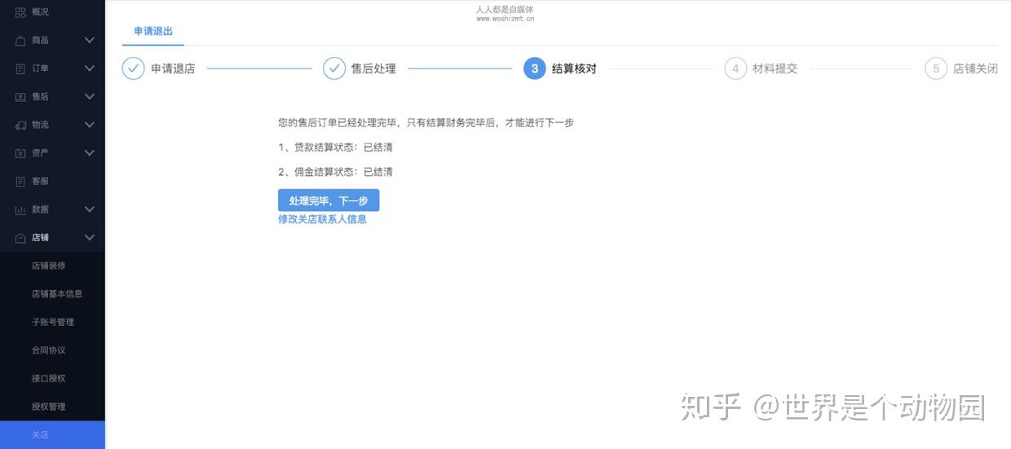Click the 资产 assets icon
The width and height of the screenshot is (1011, 449).
click(20, 153)
